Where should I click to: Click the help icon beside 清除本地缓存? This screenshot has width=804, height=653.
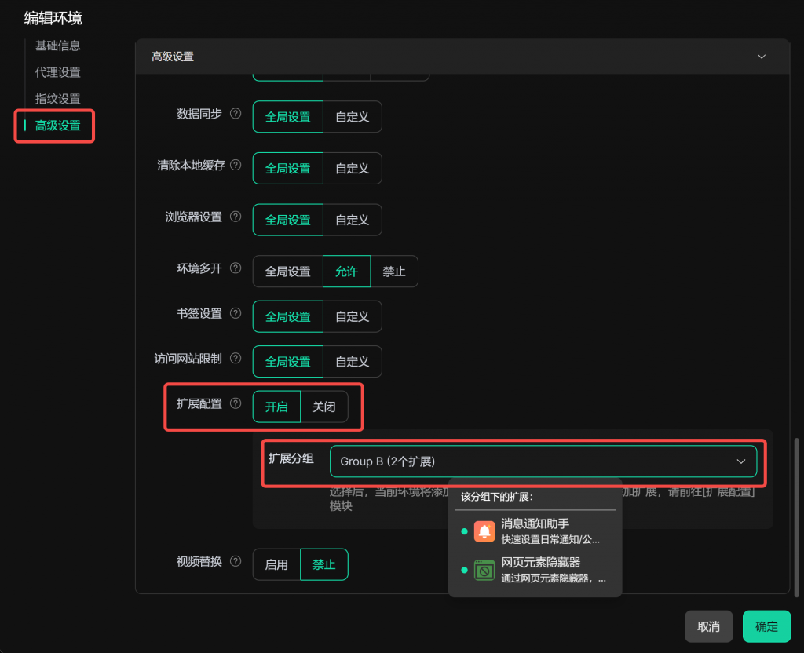[235, 166]
